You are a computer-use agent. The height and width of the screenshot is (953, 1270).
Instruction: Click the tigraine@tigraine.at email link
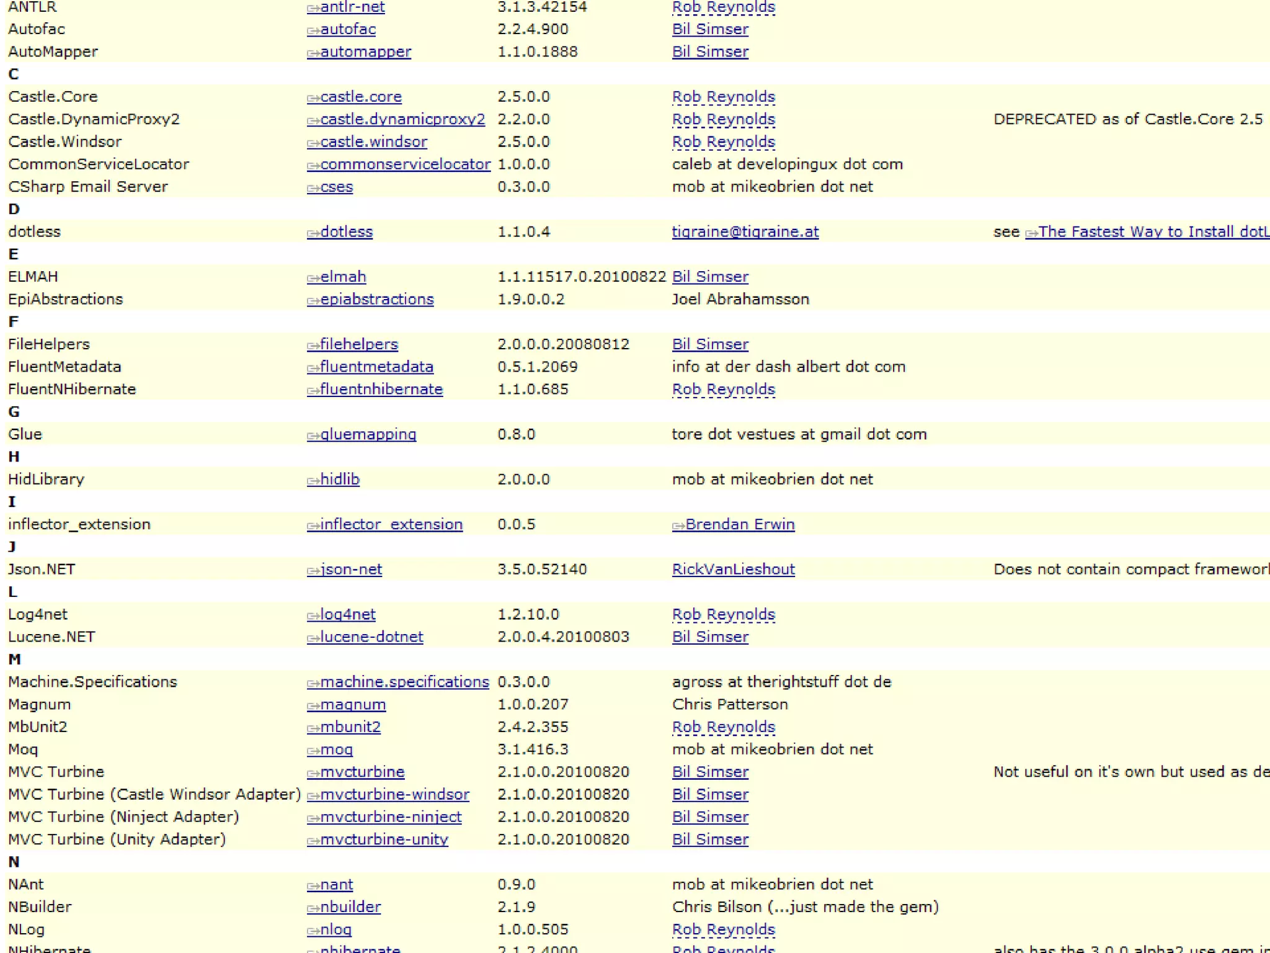point(745,232)
